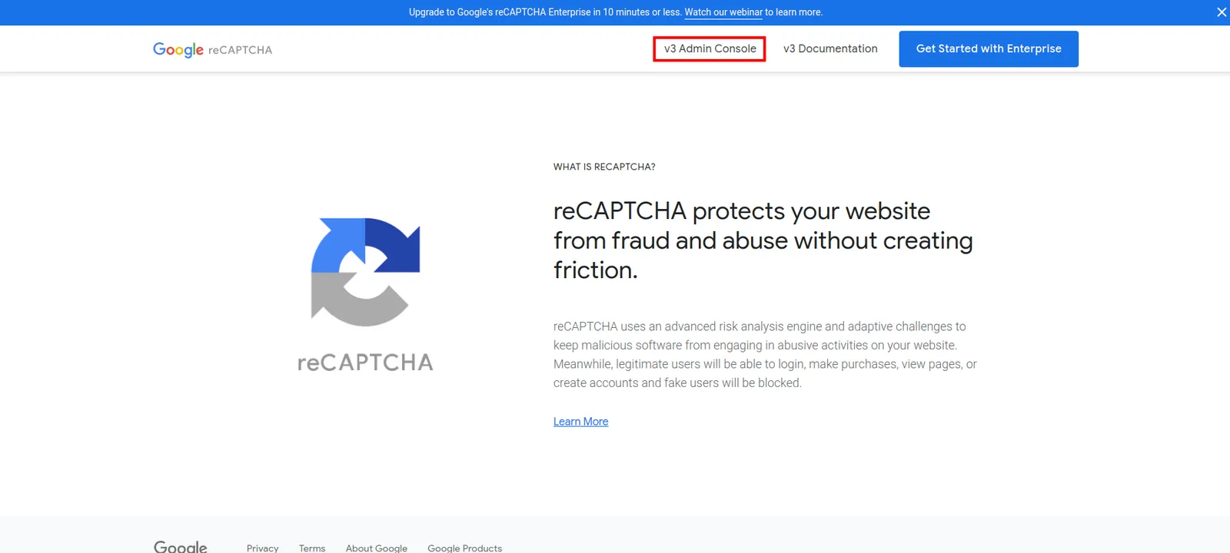The width and height of the screenshot is (1230, 553).
Task: Open the Google Products footer link
Action: pos(464,548)
